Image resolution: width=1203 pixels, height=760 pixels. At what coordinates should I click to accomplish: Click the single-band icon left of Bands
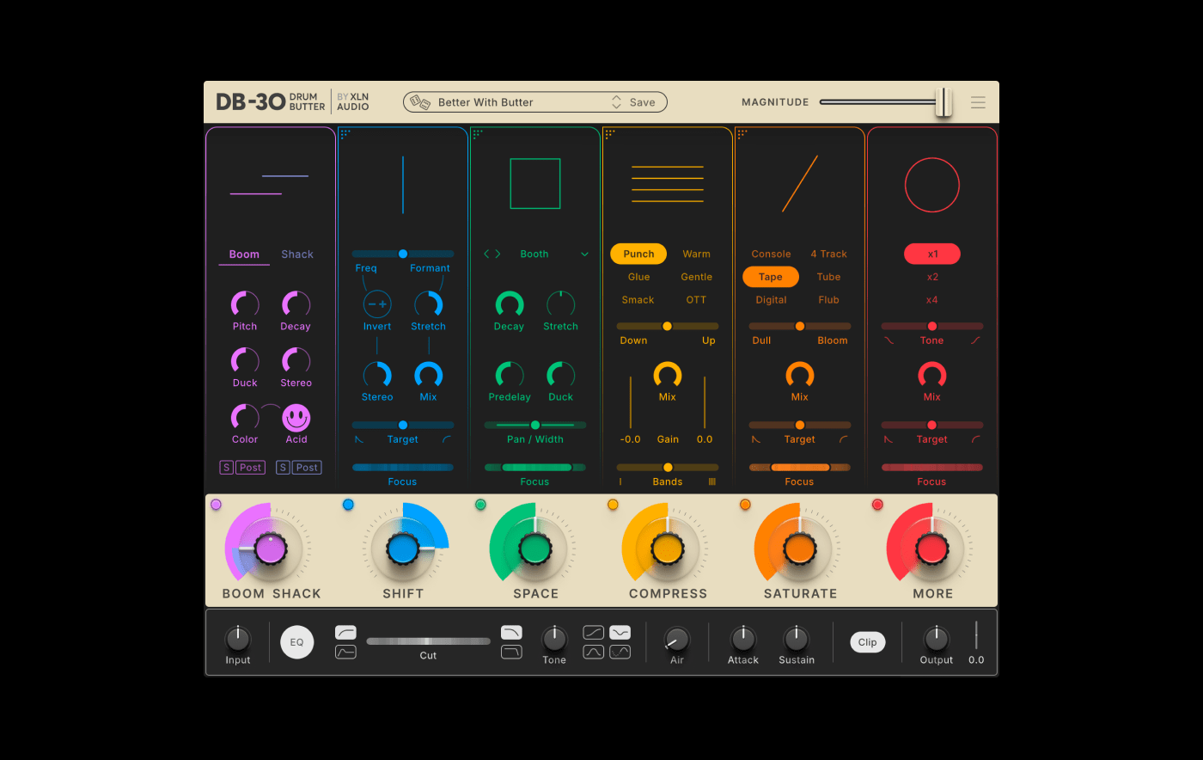[x=620, y=482]
